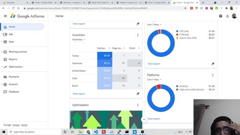
Task: Open the hamburger main menu
Action: (x=5, y=16)
